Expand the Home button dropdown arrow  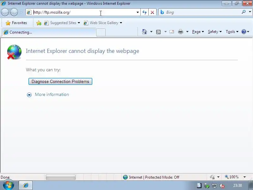pyautogui.click(x=151, y=32)
